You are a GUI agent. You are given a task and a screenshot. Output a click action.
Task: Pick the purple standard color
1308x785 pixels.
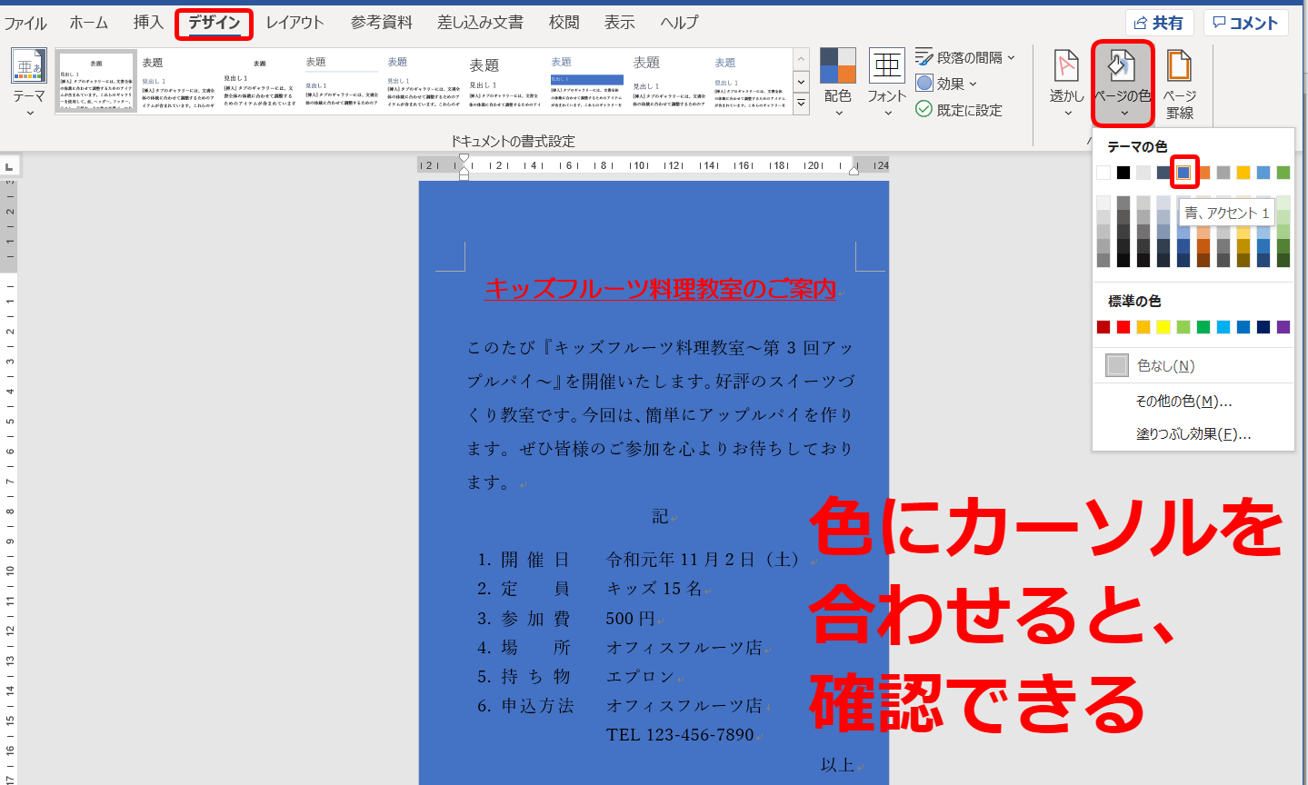coord(1283,327)
